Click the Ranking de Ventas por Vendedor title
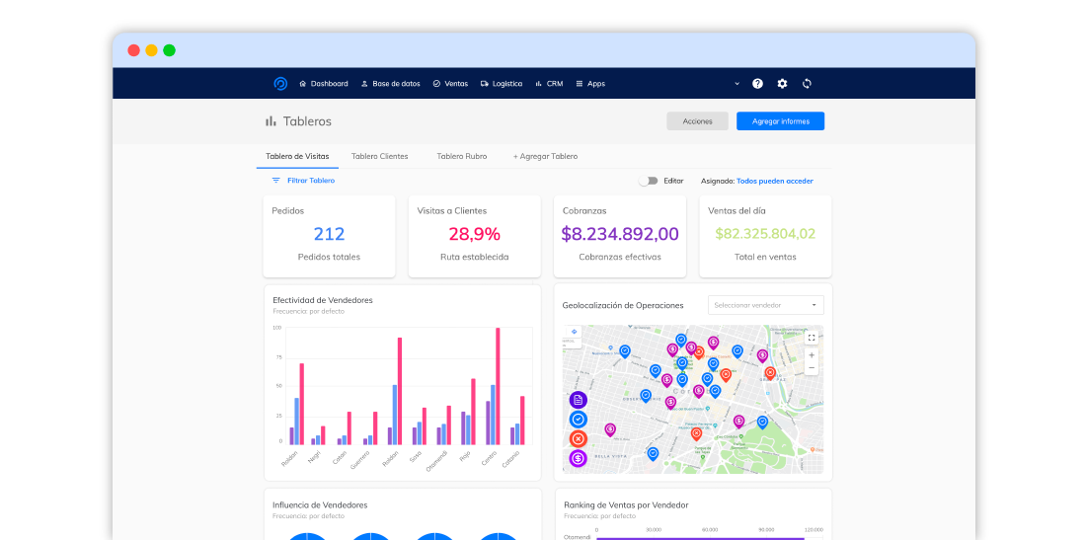The image size is (1086, 540). tap(626, 505)
